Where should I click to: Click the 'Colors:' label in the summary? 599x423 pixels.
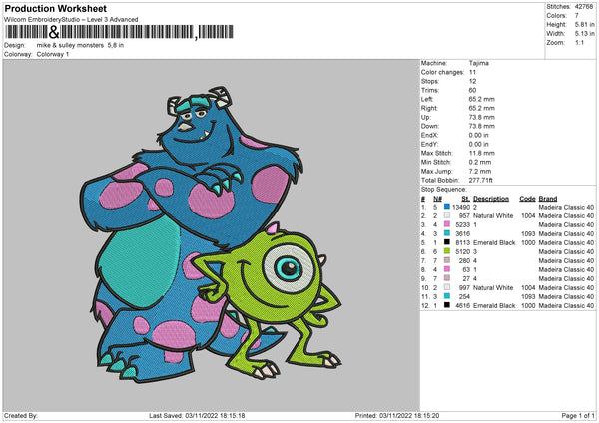tap(557, 16)
